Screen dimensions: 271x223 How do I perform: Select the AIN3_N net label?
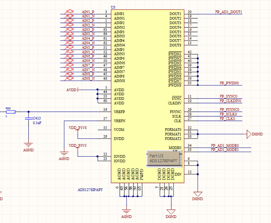point(88,34)
